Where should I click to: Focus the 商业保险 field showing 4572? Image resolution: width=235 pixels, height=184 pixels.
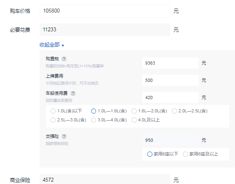coord(105,179)
